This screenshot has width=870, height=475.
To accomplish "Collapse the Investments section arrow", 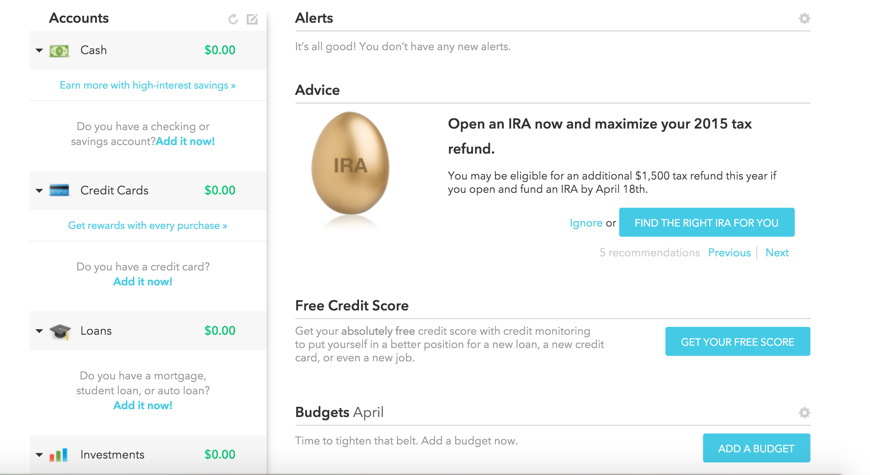I will pyautogui.click(x=39, y=455).
